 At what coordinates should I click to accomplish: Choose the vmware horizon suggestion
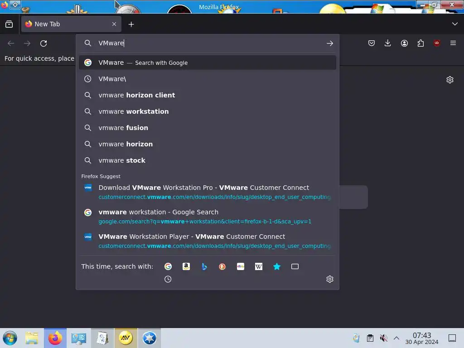point(208,144)
